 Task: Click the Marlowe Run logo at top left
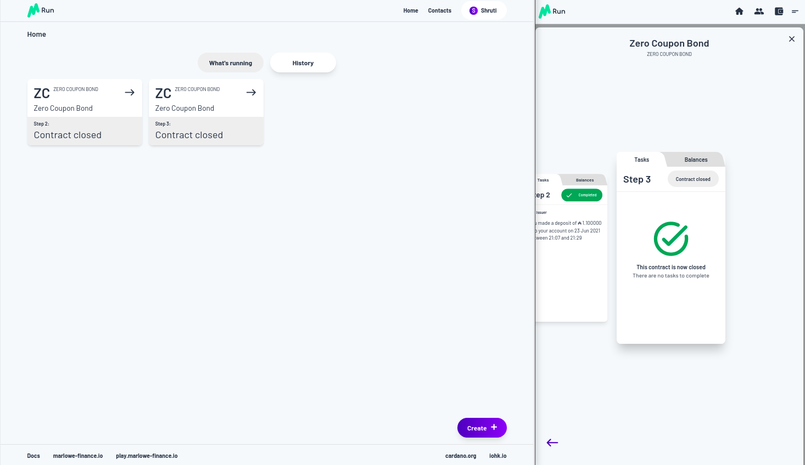coord(41,10)
